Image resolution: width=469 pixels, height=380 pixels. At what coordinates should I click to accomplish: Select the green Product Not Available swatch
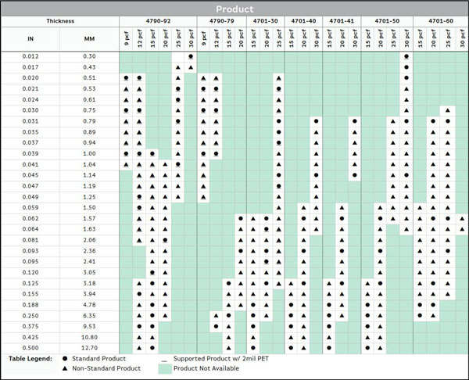pos(165,368)
